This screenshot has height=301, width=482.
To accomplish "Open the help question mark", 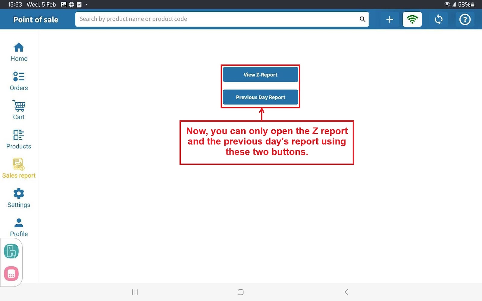I will [465, 20].
